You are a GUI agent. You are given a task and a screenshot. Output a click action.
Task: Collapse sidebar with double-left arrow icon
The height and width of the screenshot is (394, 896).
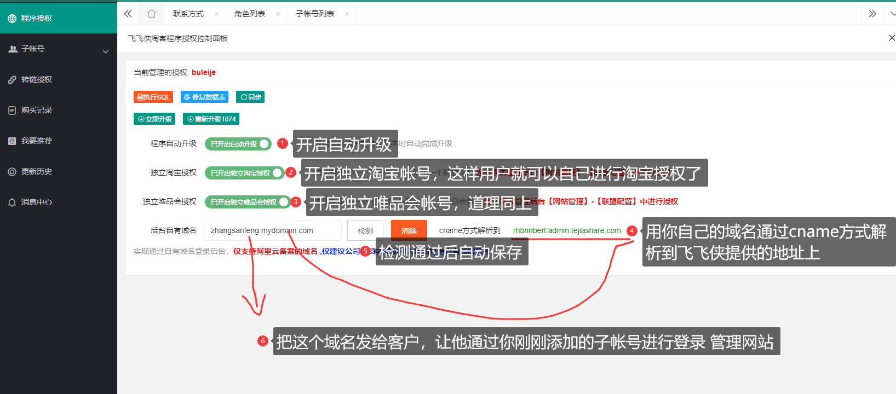coord(128,14)
